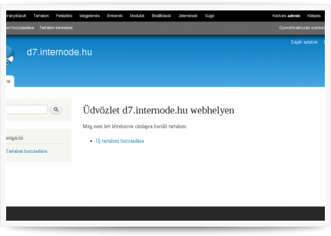Click the Üdvözlet d7.internode.hu webhelyen heading
This screenshot has width=331, height=236.
[x=159, y=110]
